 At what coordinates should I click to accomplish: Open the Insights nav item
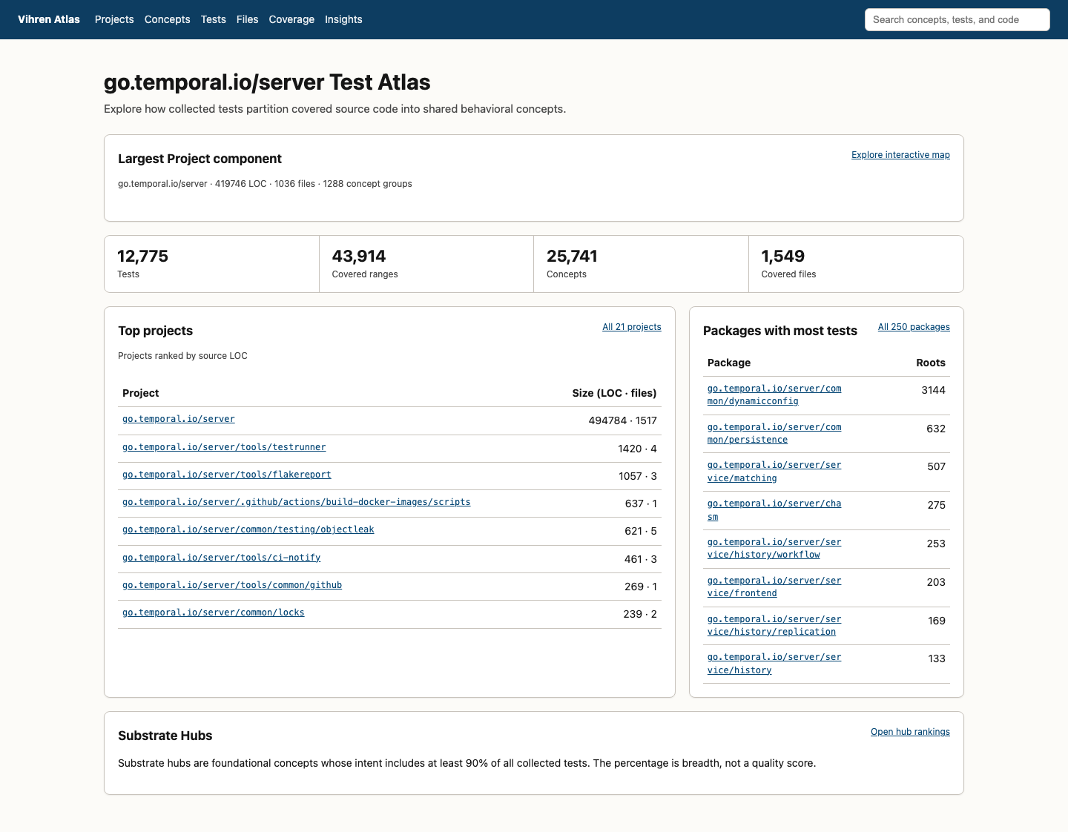pyautogui.click(x=343, y=19)
